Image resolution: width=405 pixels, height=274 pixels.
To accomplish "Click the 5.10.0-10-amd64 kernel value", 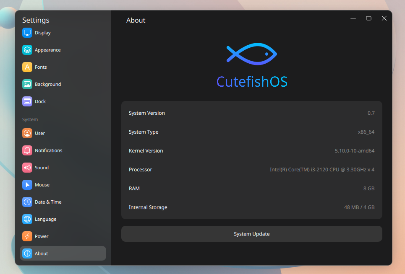I will (x=355, y=151).
